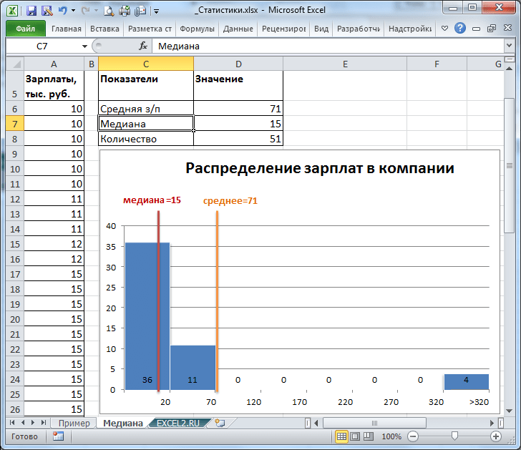Screen dimensions: 521x450
Task: Minimize the workbook window inside Excel
Action: click(x=476, y=29)
